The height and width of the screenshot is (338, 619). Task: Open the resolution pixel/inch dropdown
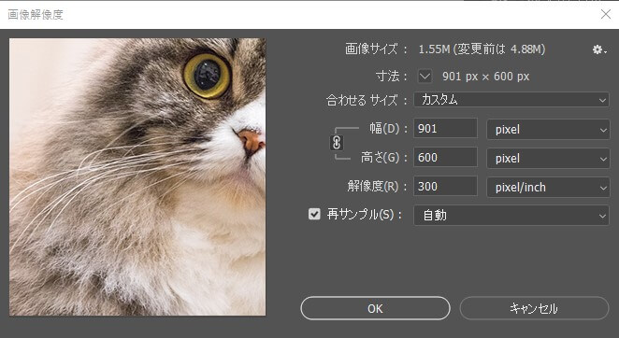pos(548,187)
